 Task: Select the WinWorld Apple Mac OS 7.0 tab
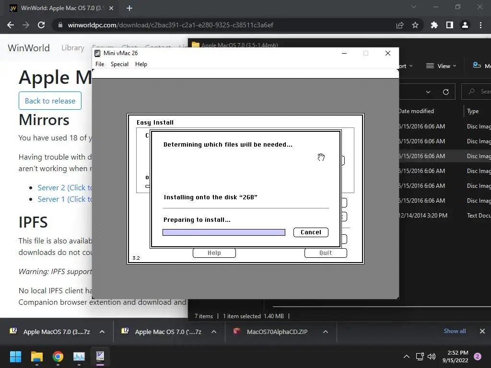pos(61,8)
